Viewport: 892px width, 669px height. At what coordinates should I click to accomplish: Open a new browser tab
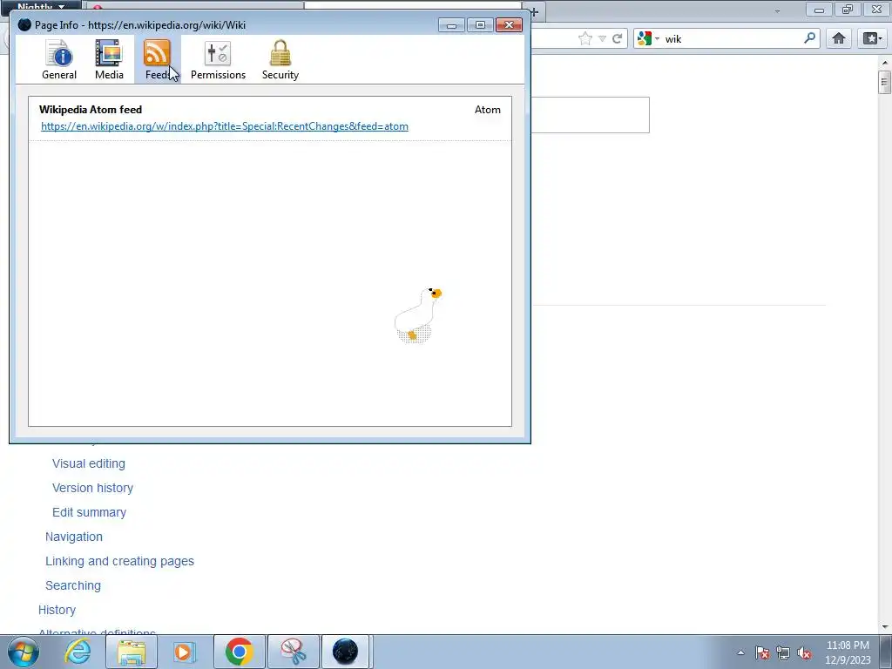(534, 11)
